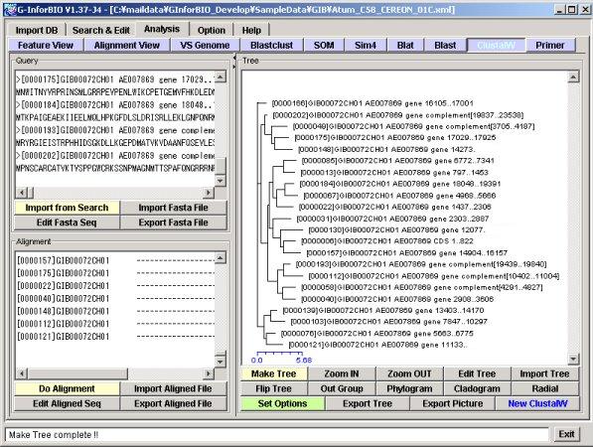Screen dimensions: 593x447
Task: Click Zoom IN for the tree
Action: (x=342, y=373)
